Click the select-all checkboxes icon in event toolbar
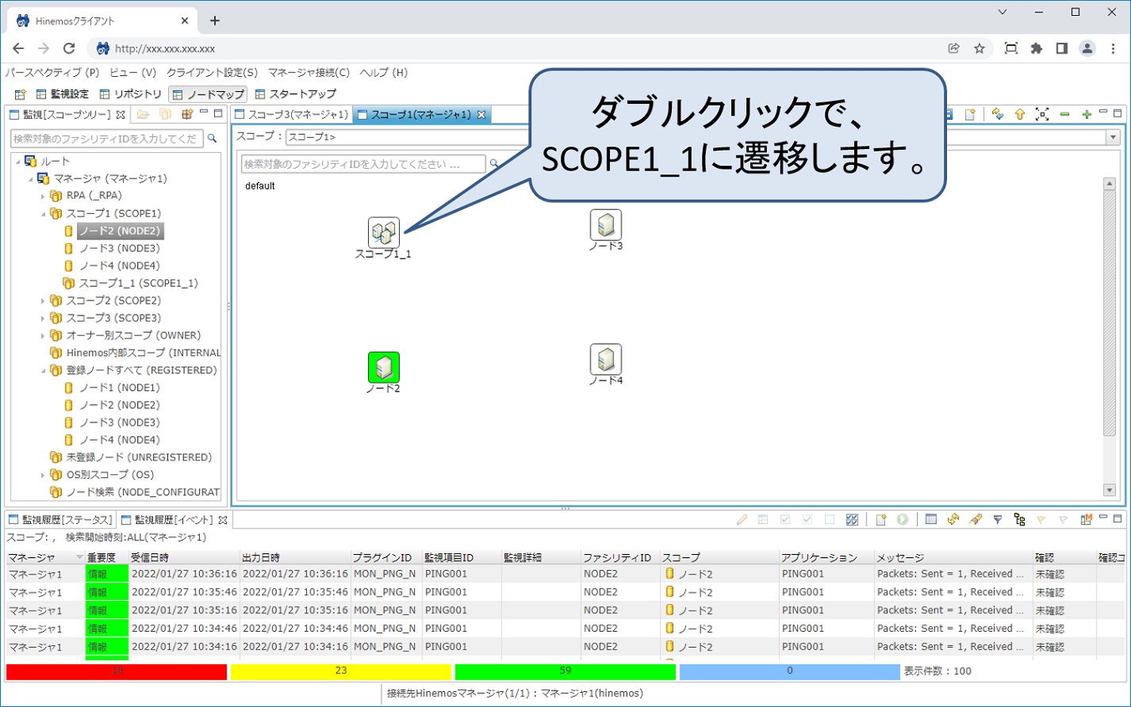1131x707 pixels. point(852,520)
